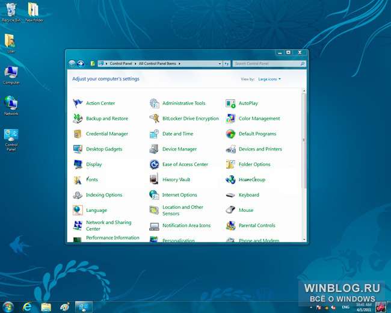Screen dimensions: 391x313
Task: Open the Keyboard icon
Action: 230,195
